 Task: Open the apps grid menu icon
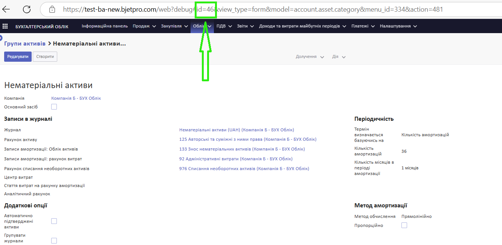click(5, 26)
